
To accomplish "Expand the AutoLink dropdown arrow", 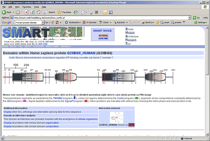I will (127, 22).
